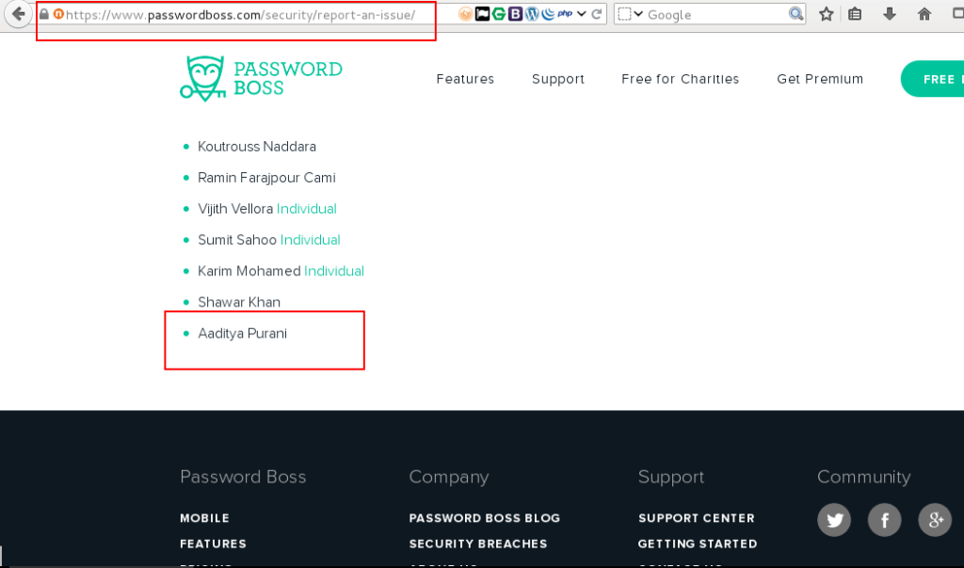Open the Twitter community icon in the footer

[834, 520]
